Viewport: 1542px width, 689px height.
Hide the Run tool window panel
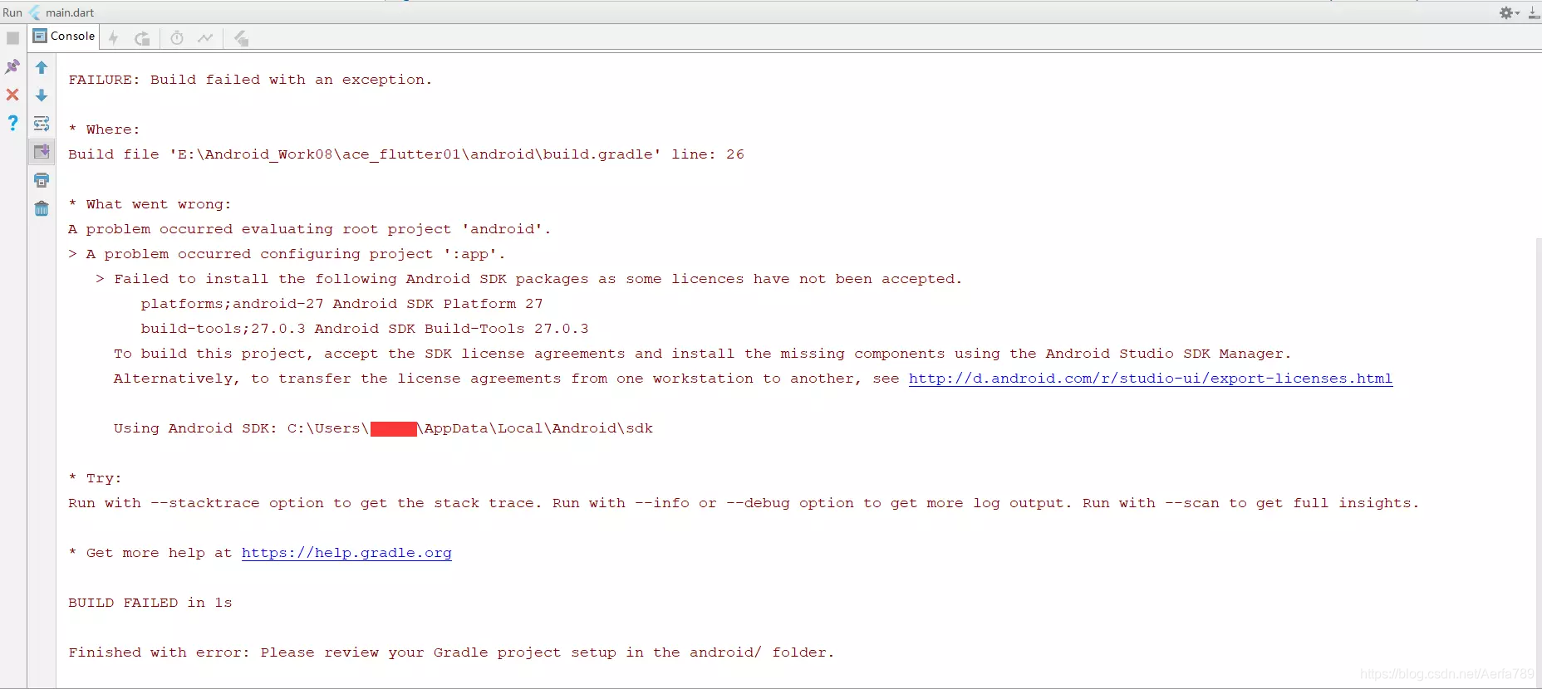1534,12
